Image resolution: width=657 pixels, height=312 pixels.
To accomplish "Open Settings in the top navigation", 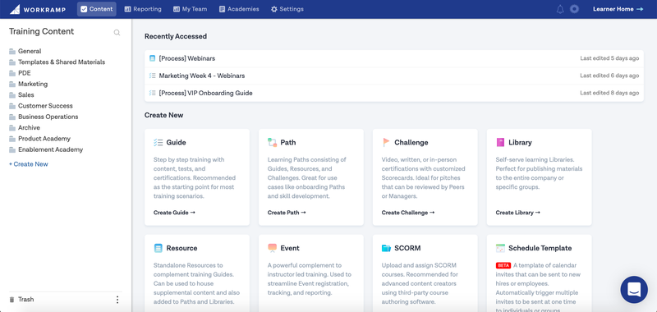I will click(x=287, y=9).
